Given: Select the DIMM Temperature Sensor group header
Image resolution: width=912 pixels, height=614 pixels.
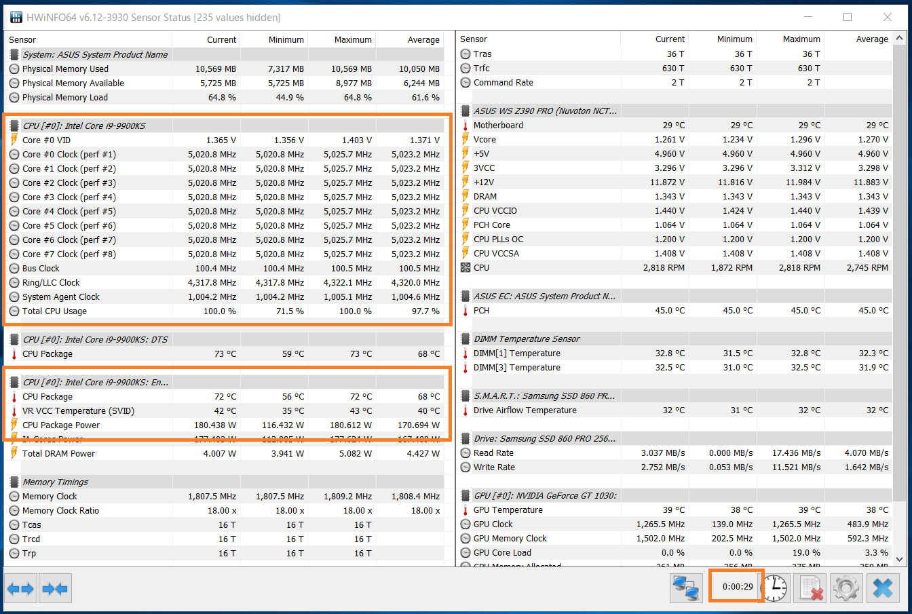Looking at the screenshot, I should [x=527, y=339].
